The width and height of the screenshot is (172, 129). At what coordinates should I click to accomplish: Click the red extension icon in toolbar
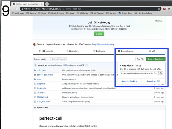[164, 9]
